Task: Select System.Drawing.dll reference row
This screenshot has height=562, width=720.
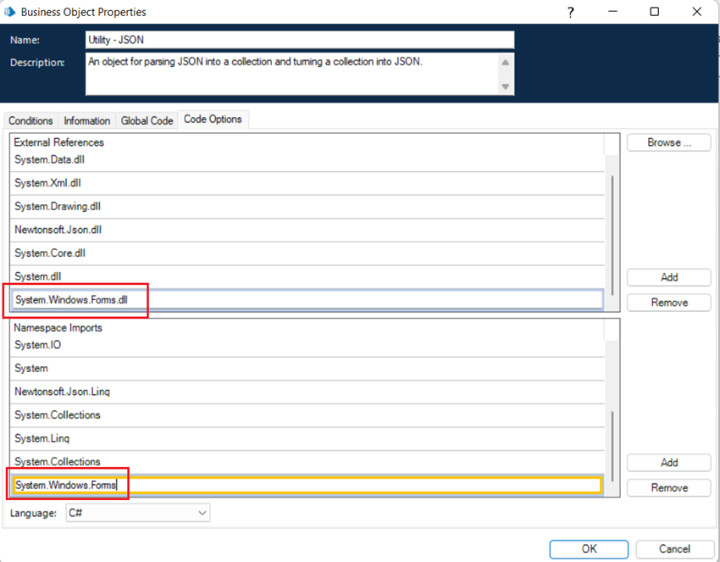Action: (x=307, y=207)
